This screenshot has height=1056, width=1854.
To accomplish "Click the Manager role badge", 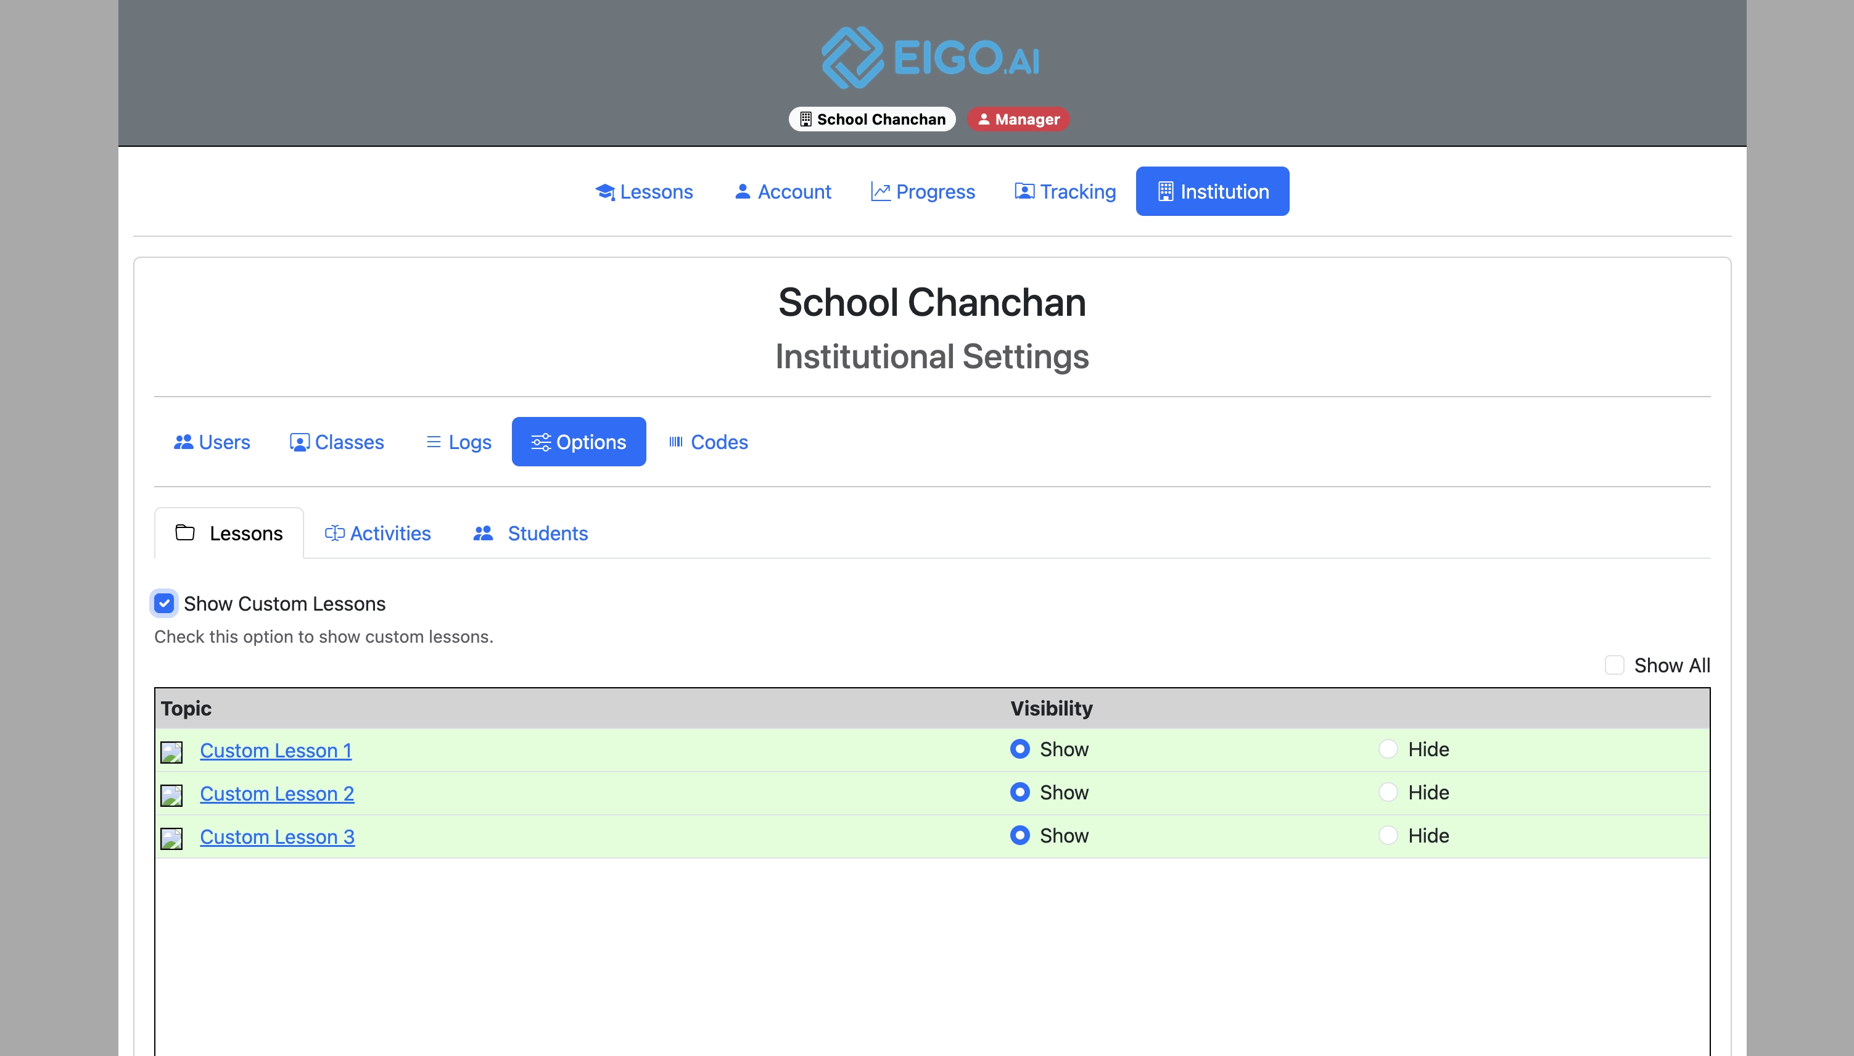I will click(1018, 119).
